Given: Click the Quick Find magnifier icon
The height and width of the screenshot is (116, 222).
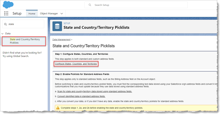Looking at the screenshot, I should click(6, 24).
